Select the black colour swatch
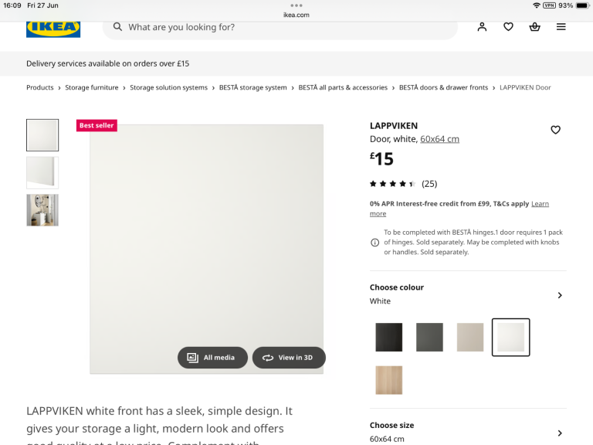Image resolution: width=593 pixels, height=445 pixels. pyautogui.click(x=389, y=338)
